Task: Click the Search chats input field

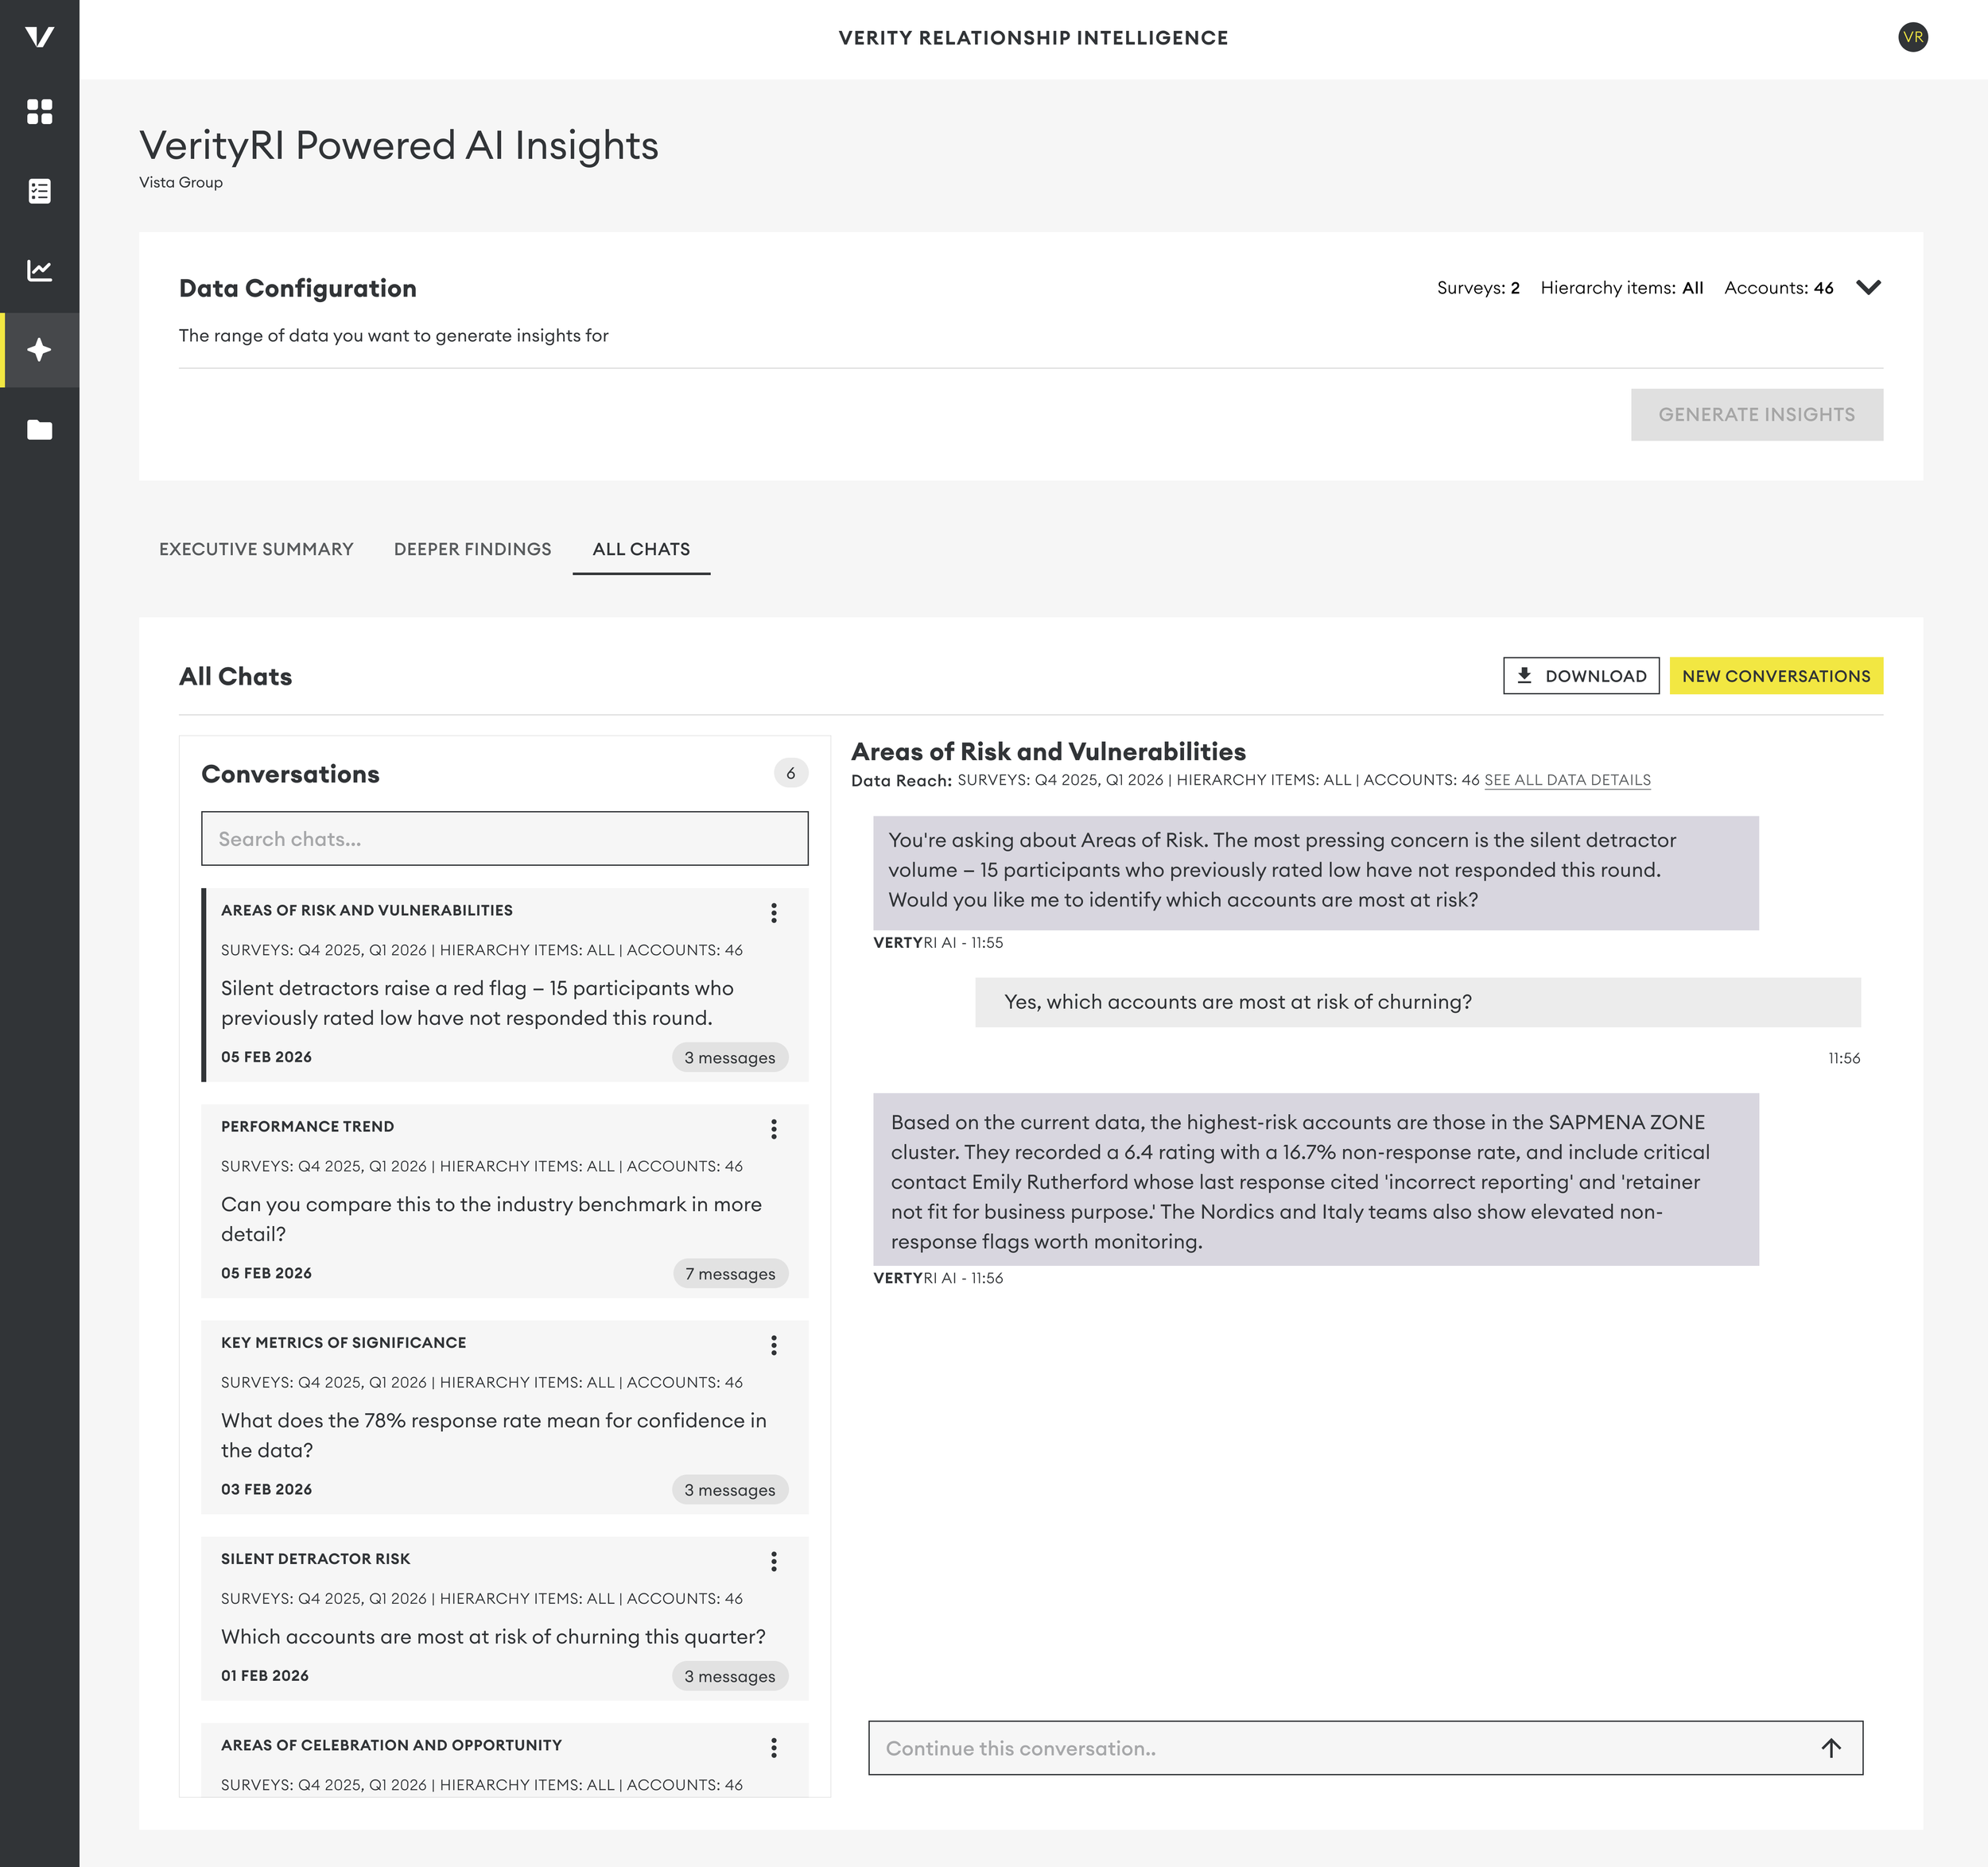Action: coord(504,839)
